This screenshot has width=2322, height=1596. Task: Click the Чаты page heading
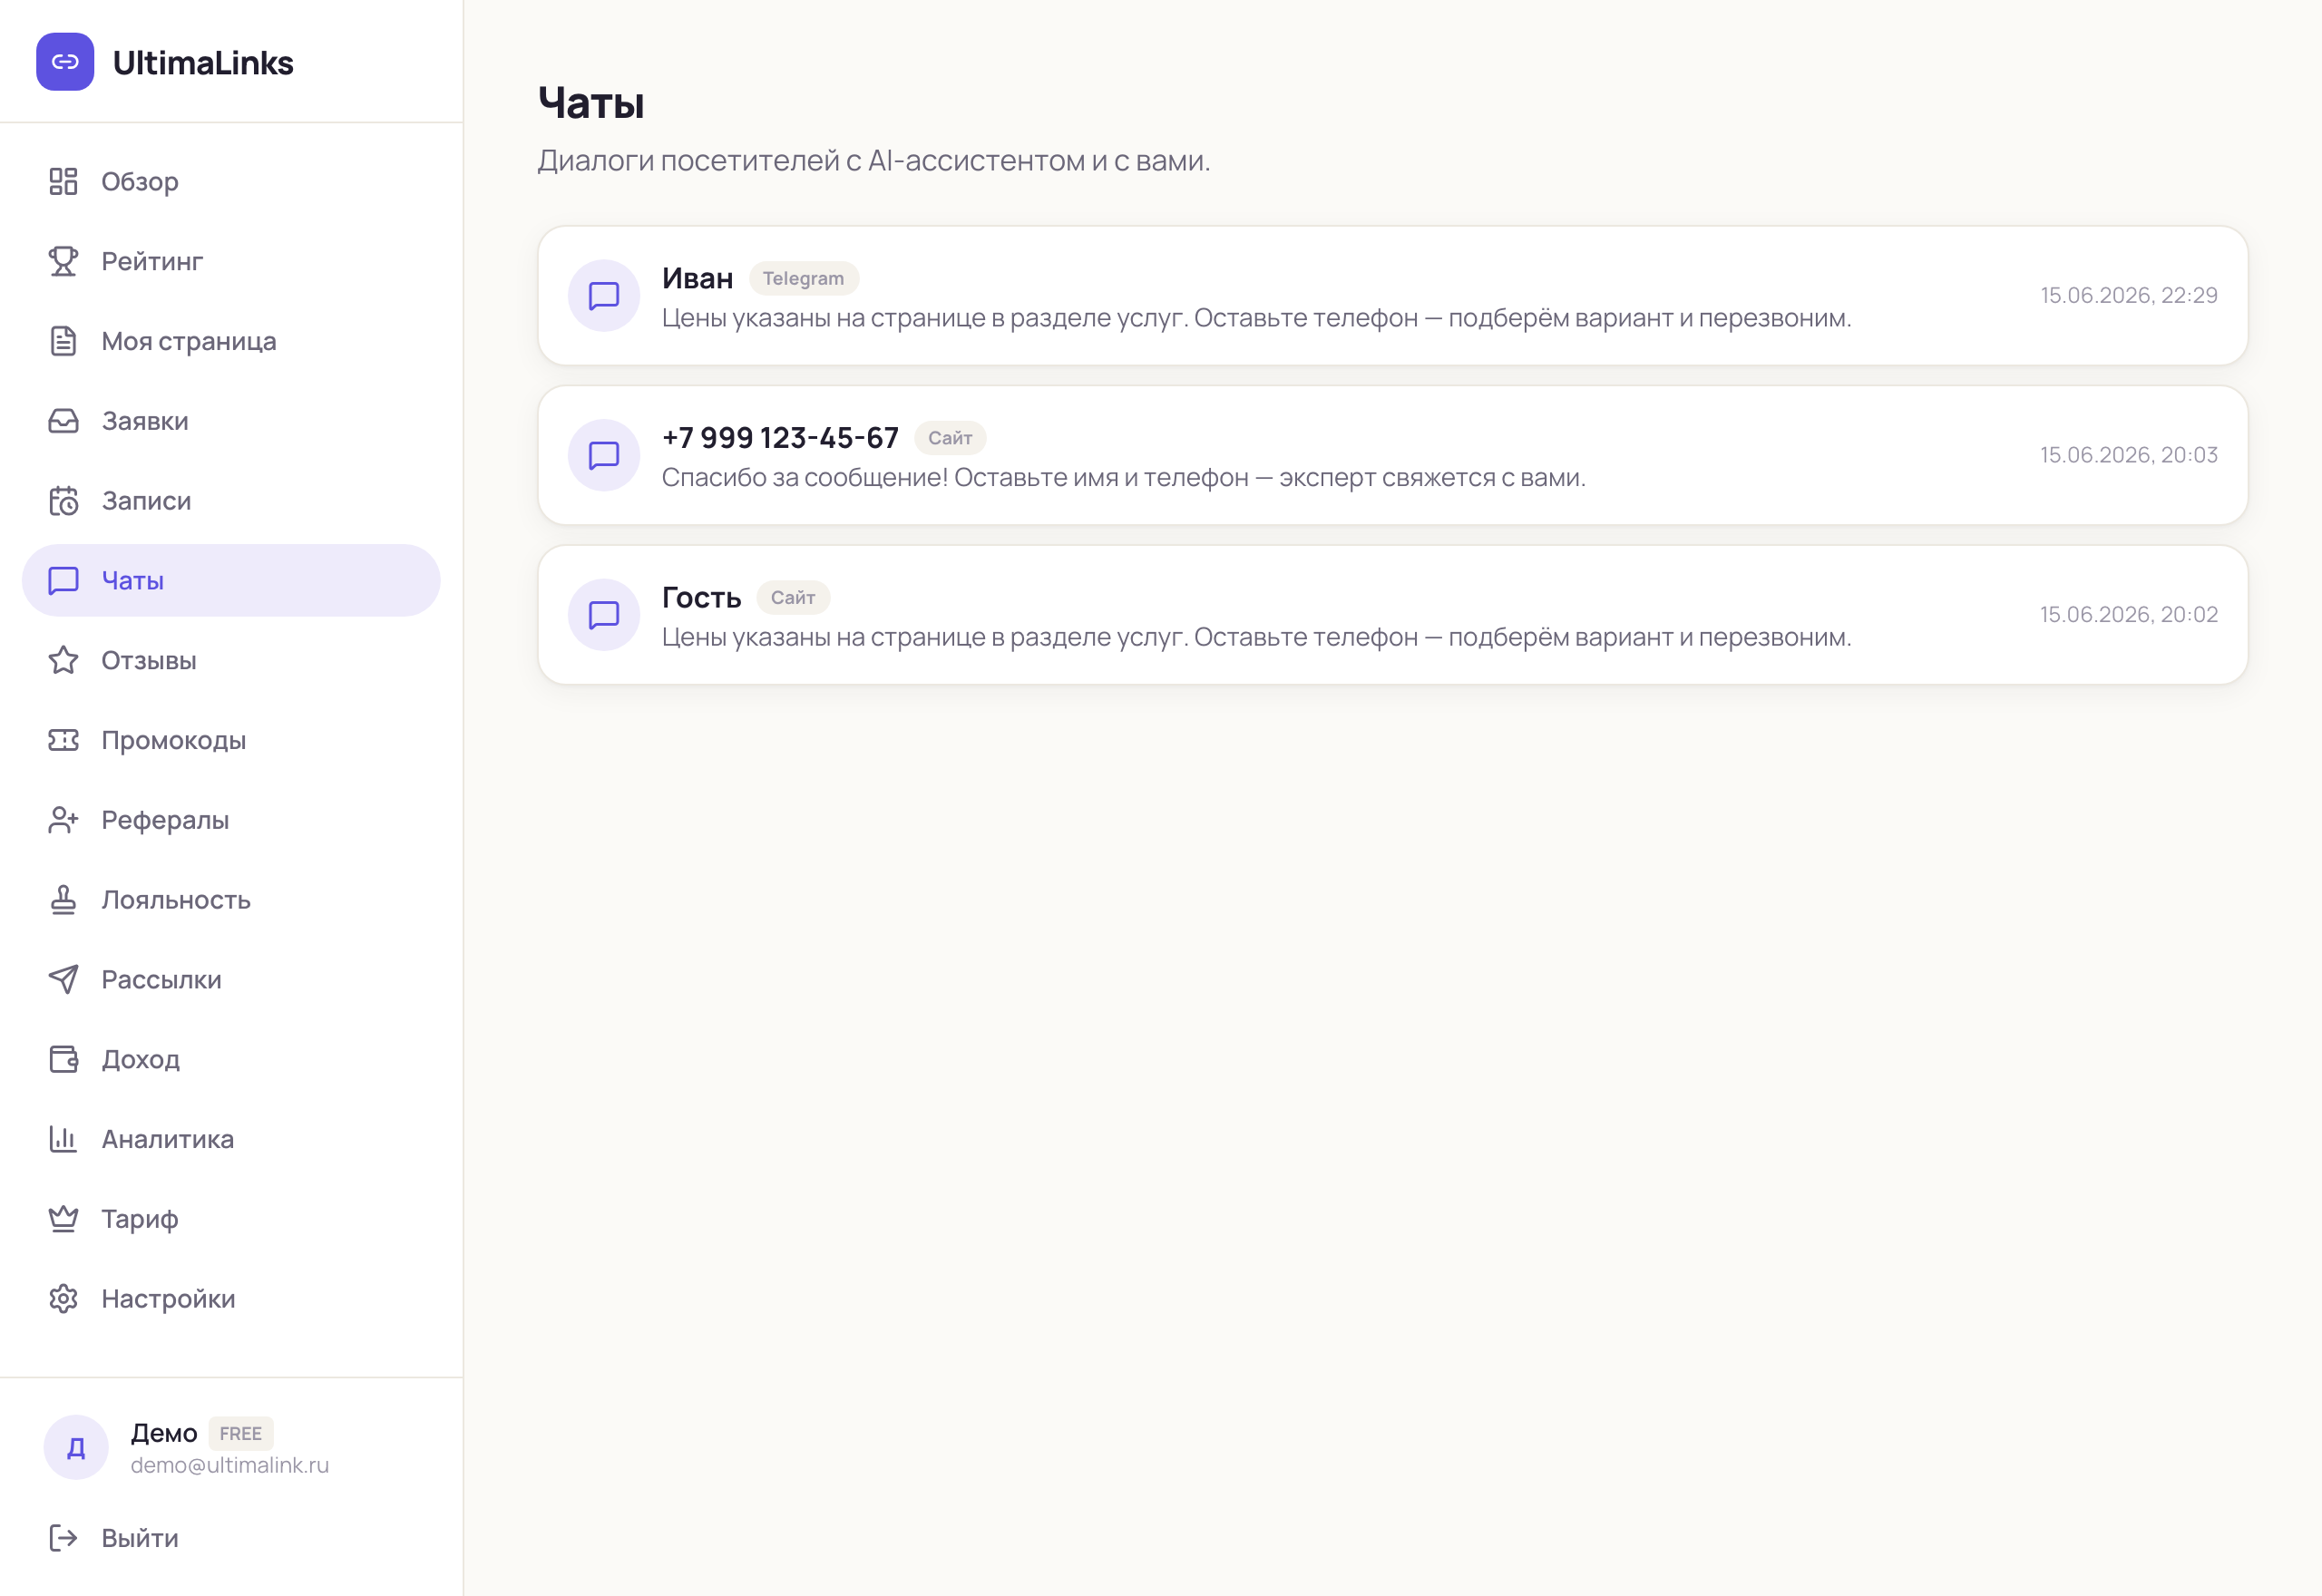tap(591, 103)
